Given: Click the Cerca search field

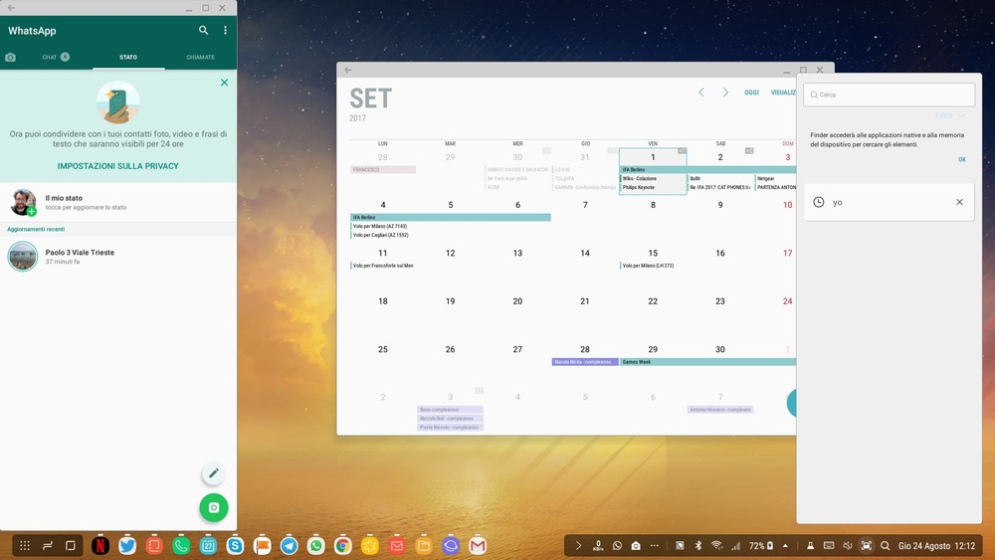Looking at the screenshot, I should 889,94.
